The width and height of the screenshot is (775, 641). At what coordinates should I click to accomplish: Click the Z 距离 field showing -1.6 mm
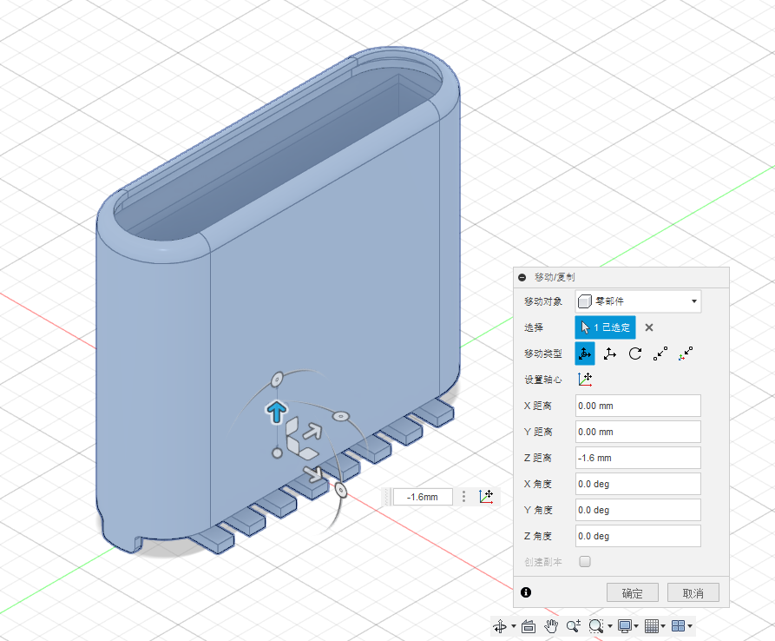(x=638, y=458)
